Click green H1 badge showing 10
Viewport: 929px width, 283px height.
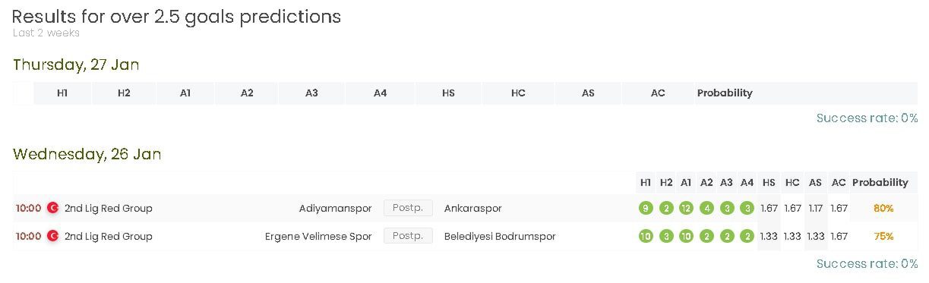pos(646,236)
